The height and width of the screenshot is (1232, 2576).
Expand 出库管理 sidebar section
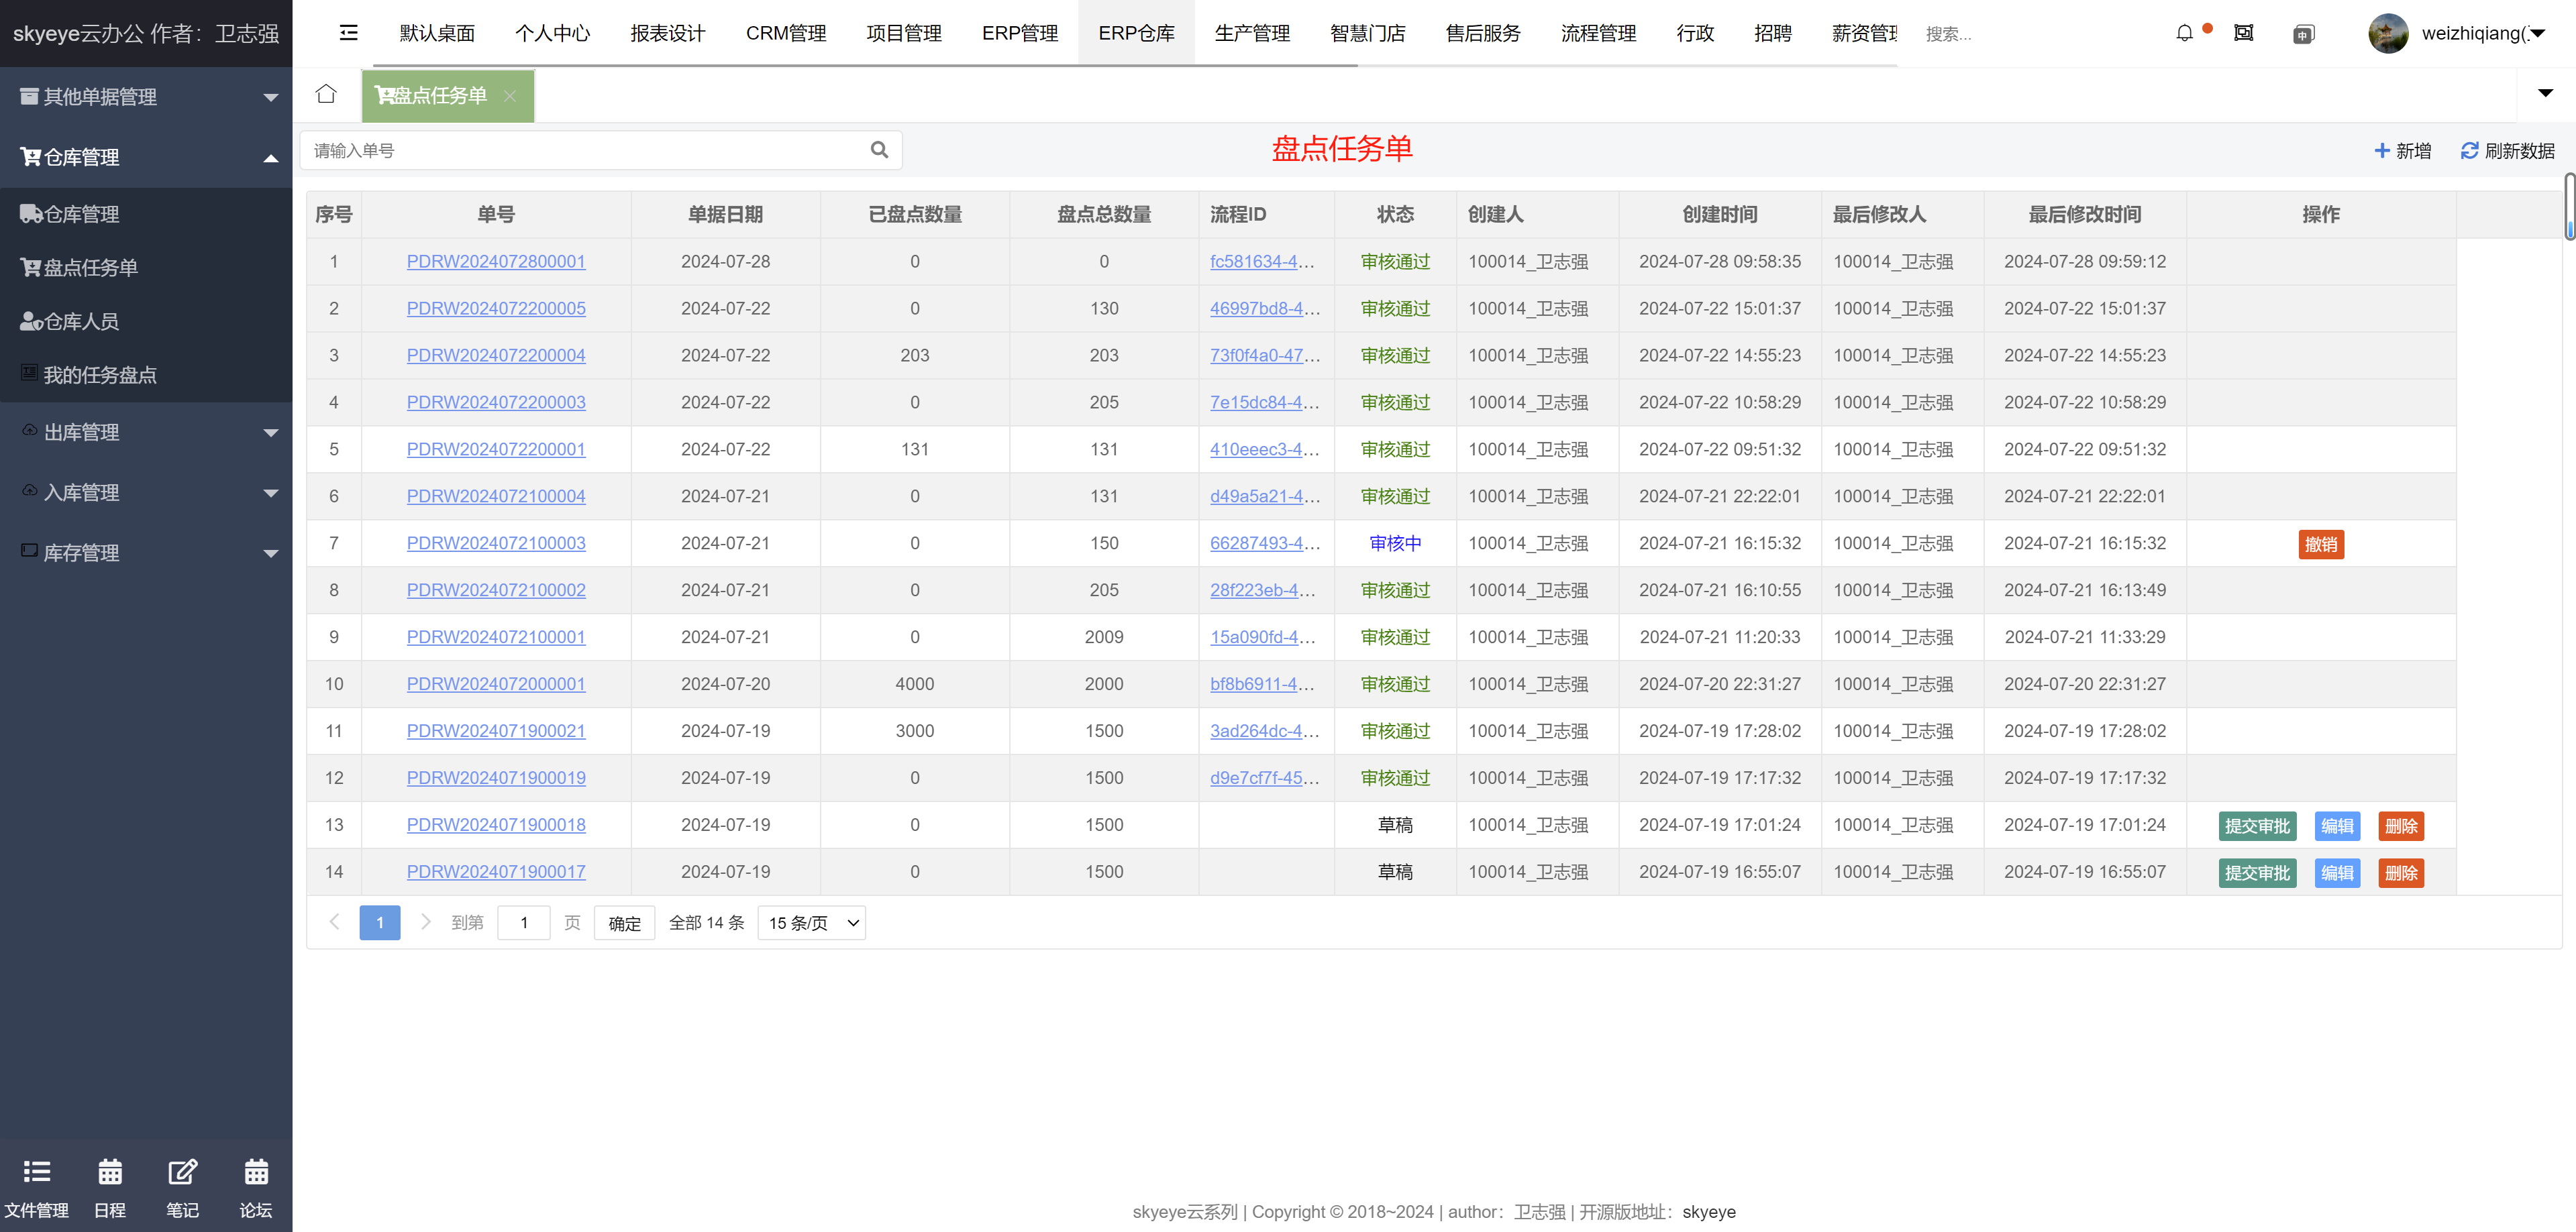[x=146, y=433]
